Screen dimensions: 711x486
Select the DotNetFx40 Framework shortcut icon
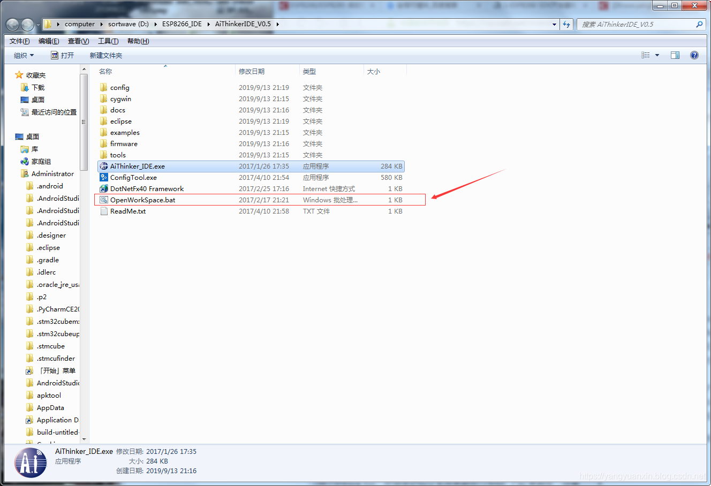pyautogui.click(x=104, y=189)
